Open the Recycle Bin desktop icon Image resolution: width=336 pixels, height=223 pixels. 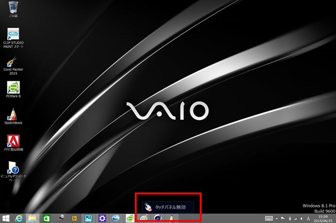(x=13, y=9)
